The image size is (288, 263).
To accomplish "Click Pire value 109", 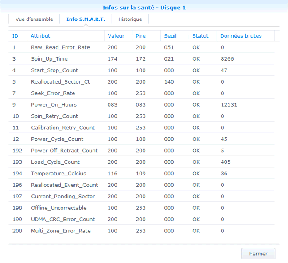I will pos(141,174).
